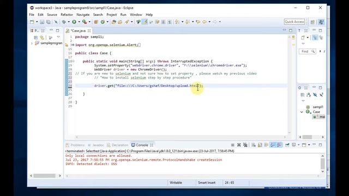The image size is (349, 196).
Task: Click the Open Task folder icon
Action: pos(120,22)
